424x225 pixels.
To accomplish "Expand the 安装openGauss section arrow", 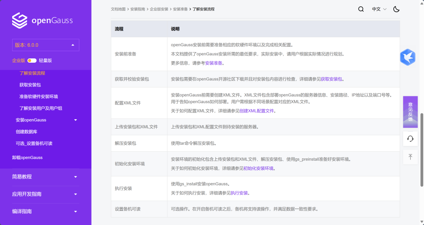I will pos(76,120).
